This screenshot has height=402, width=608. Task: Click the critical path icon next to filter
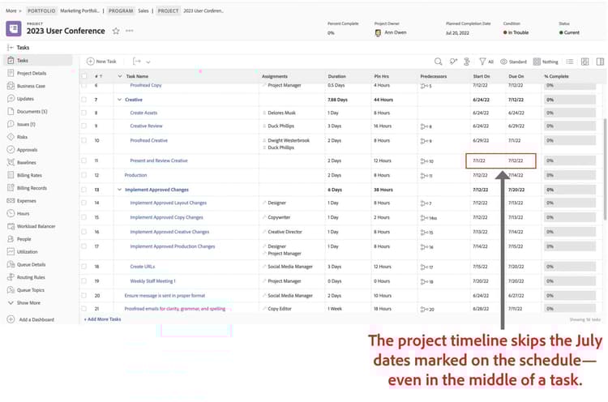[x=467, y=62]
